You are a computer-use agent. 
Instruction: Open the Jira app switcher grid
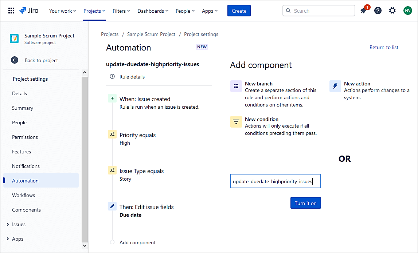point(11,11)
